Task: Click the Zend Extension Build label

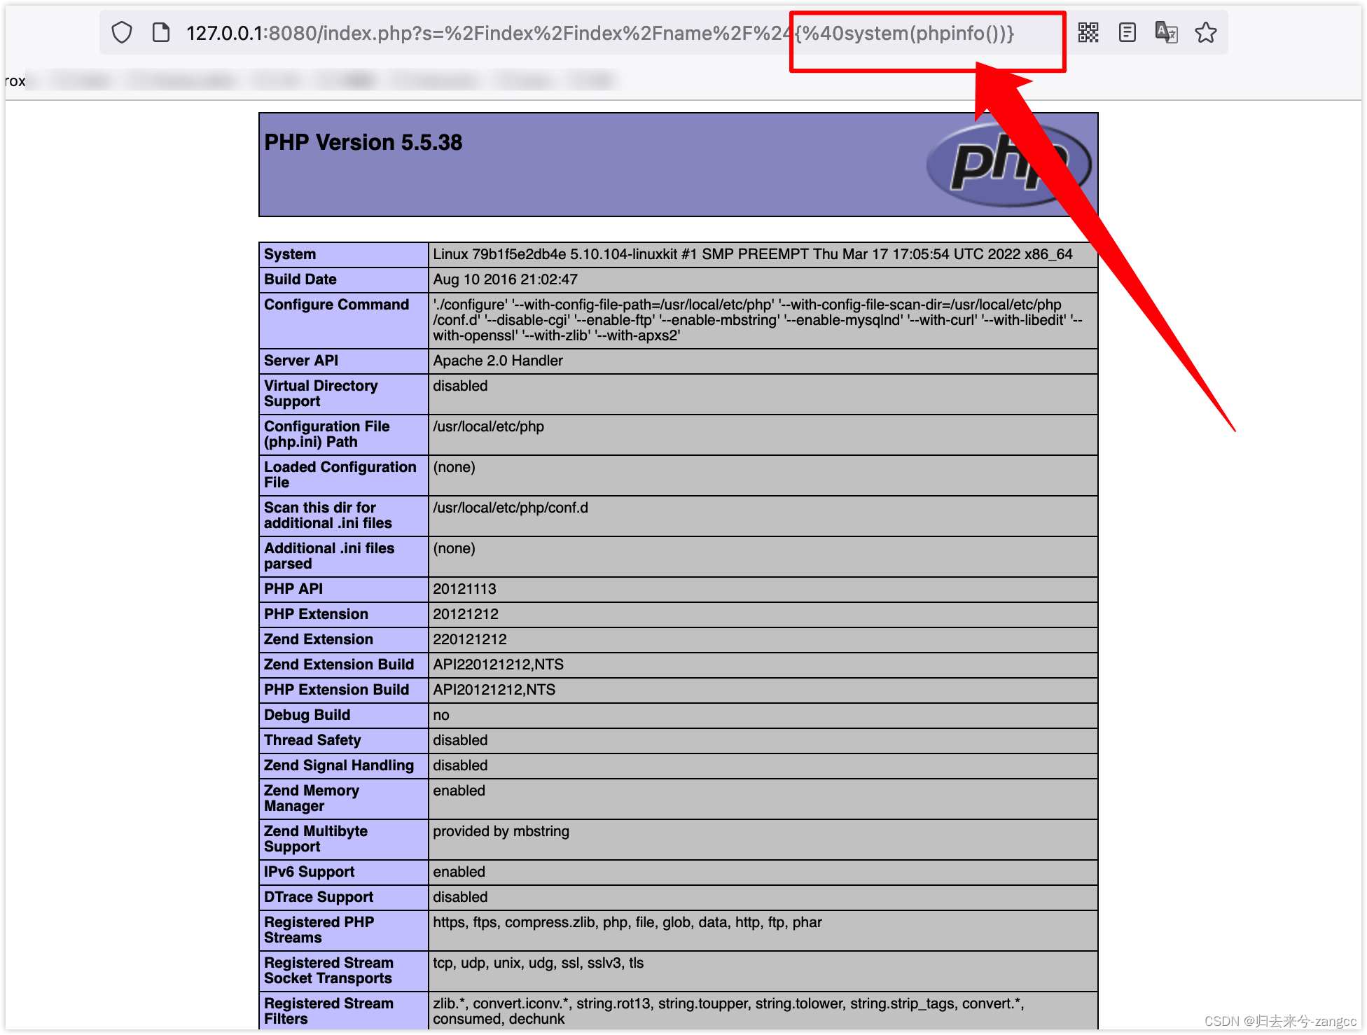Action: [339, 665]
